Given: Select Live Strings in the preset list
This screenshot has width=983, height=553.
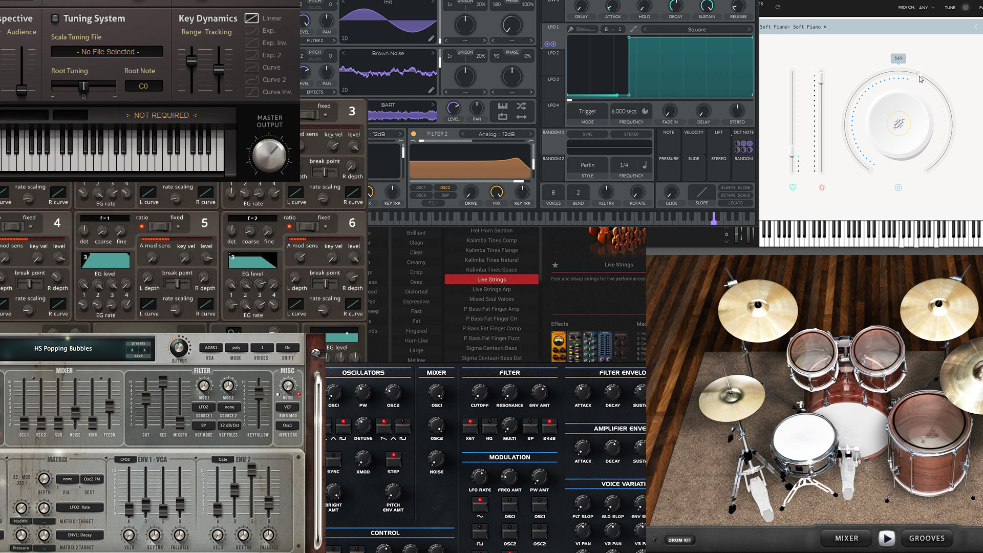Looking at the screenshot, I should (x=491, y=279).
